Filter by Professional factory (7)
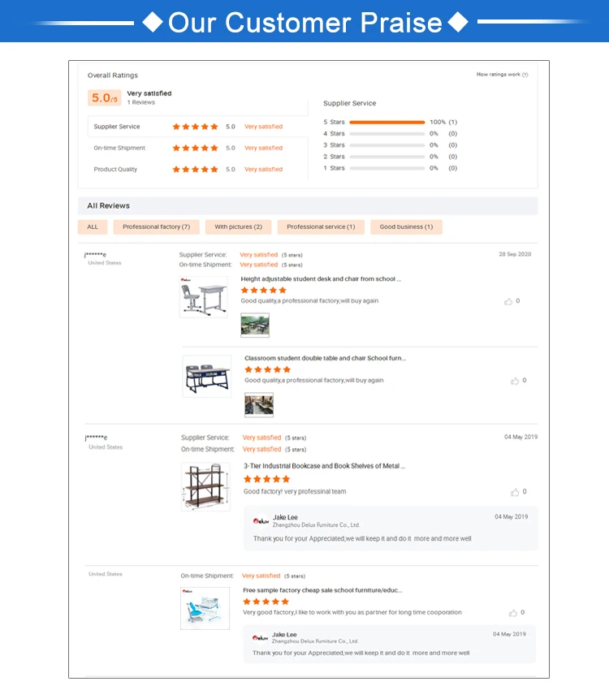This screenshot has width=609, height=690. pyautogui.click(x=156, y=227)
